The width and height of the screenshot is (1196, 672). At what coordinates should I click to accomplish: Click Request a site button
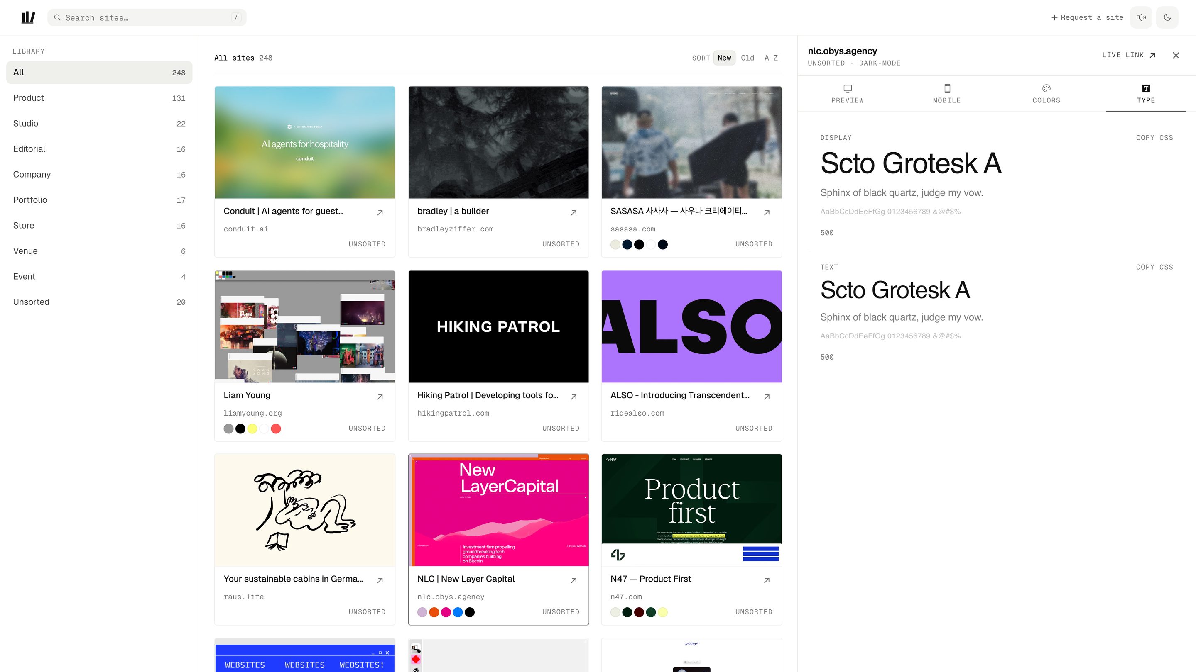click(x=1087, y=17)
